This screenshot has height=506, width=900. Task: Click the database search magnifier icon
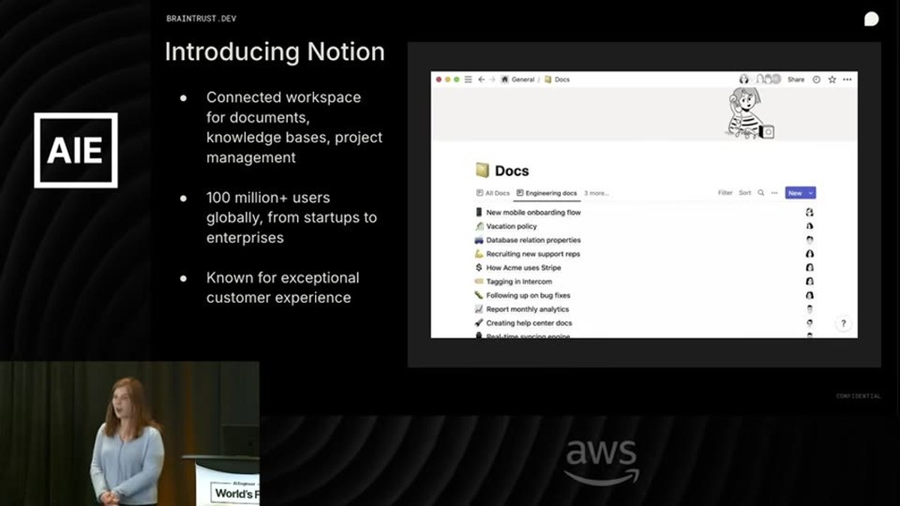coord(760,193)
